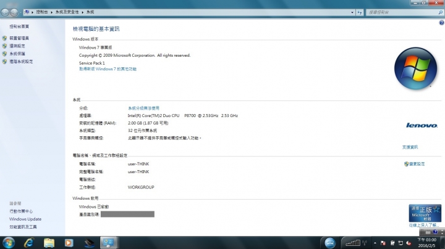Image resolution: width=445 pixels, height=249 pixels.
Task: Click the Windows logo orb image
Action: [x=415, y=68]
